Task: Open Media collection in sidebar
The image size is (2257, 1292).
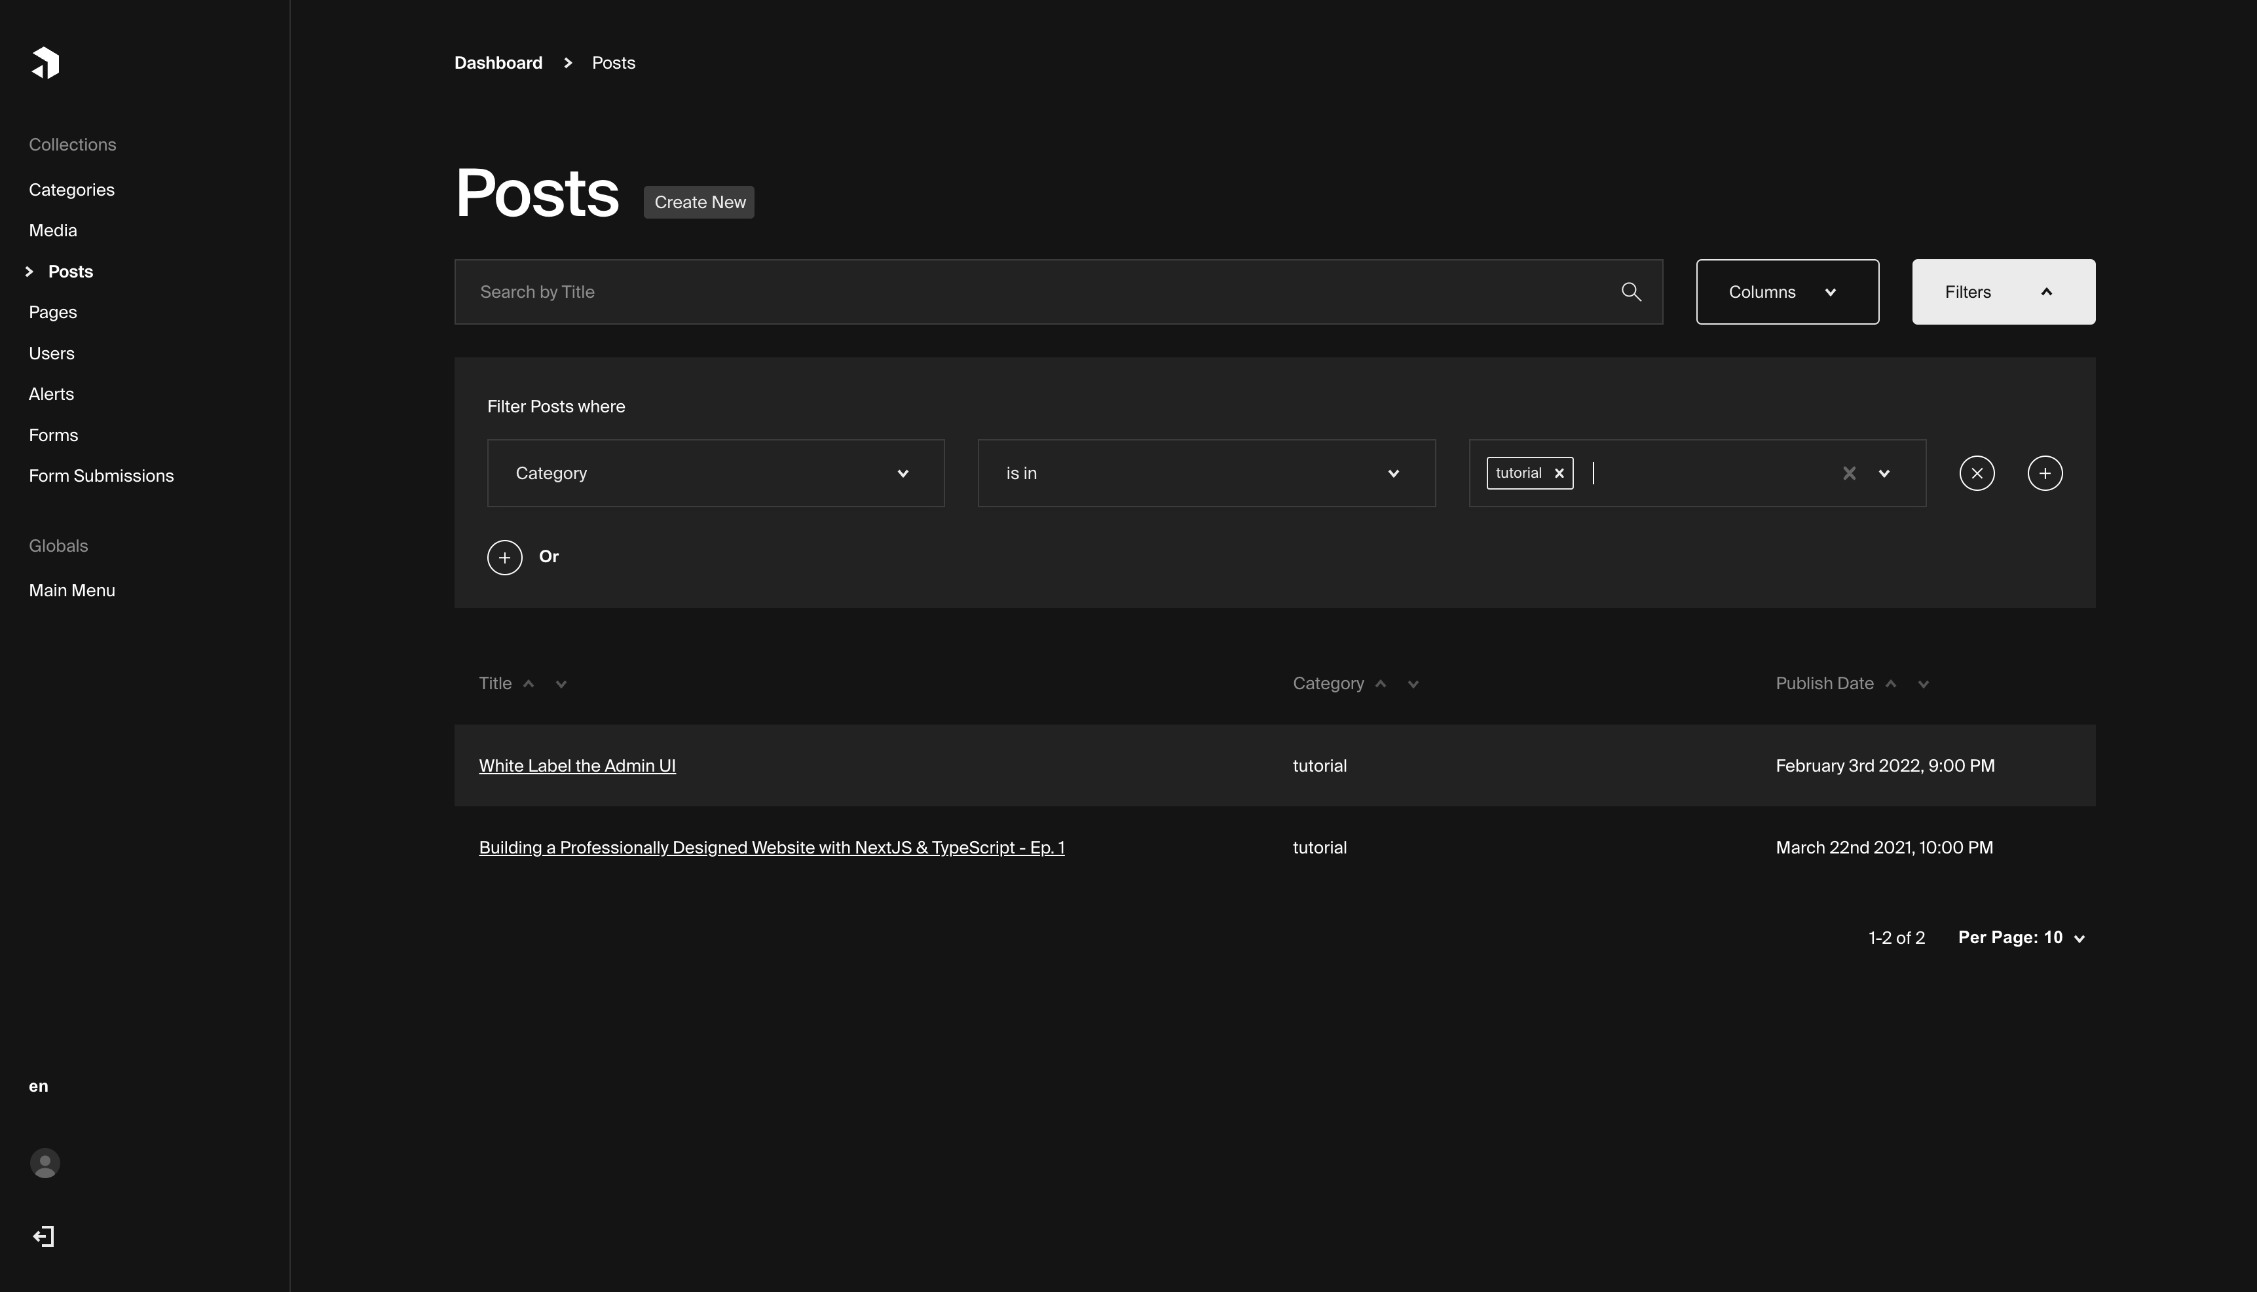Action: (52, 230)
